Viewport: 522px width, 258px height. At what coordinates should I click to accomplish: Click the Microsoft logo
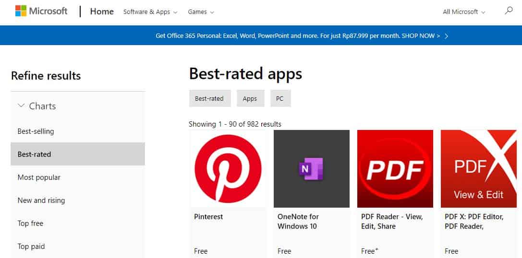(x=41, y=11)
